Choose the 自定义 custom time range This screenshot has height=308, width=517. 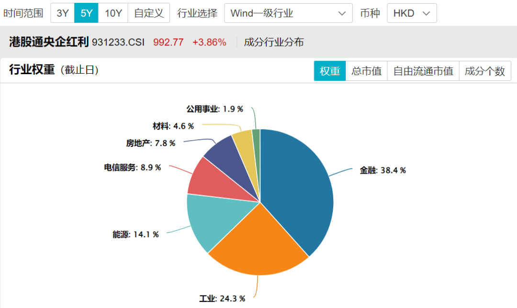pos(149,13)
